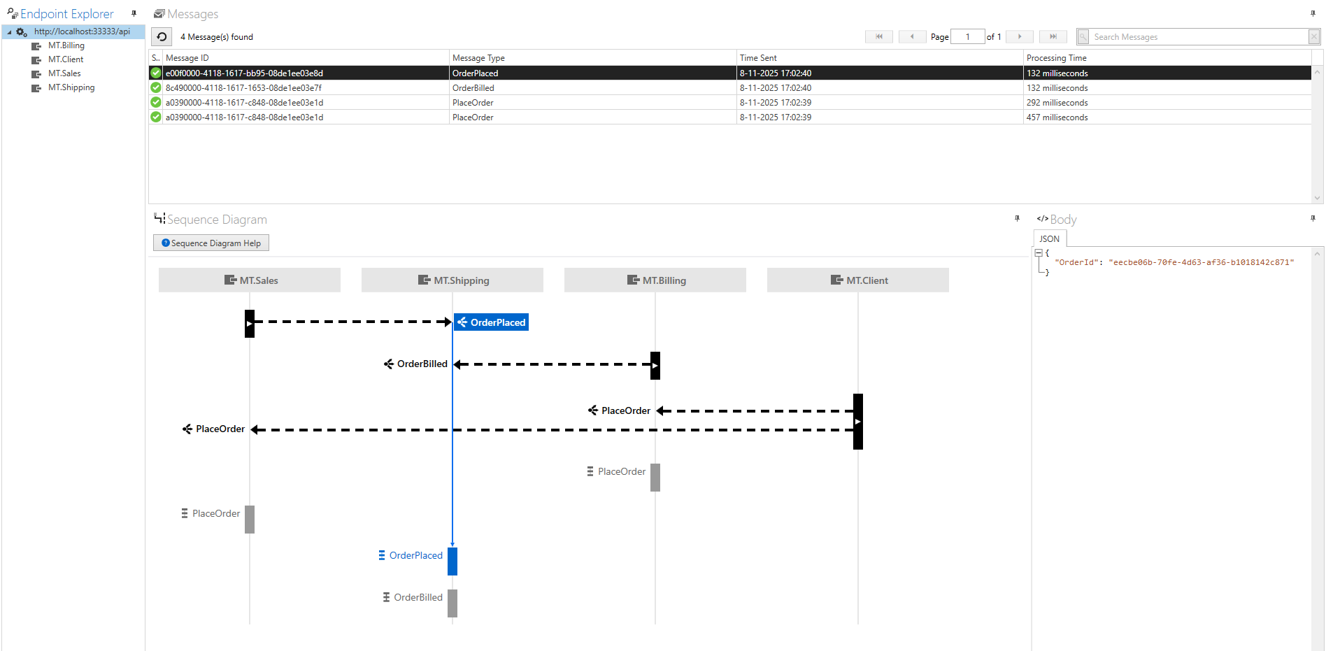Clear the message search box

1314,37
